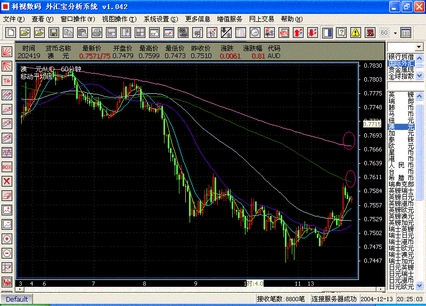Image resolution: width=426 pixels, height=306 pixels.
Task: Click the dotted grid toolbar icon
Action: click(x=241, y=33)
